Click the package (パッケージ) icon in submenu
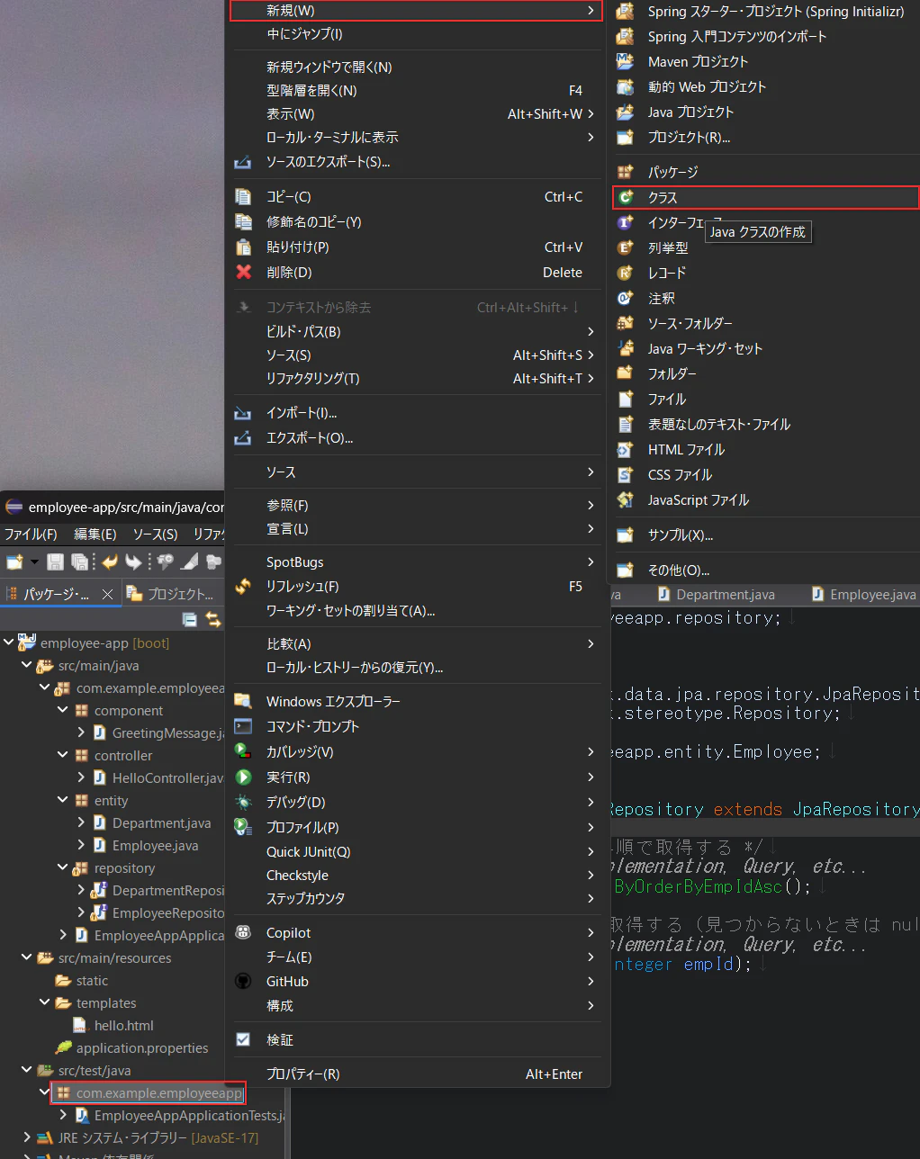 point(626,172)
